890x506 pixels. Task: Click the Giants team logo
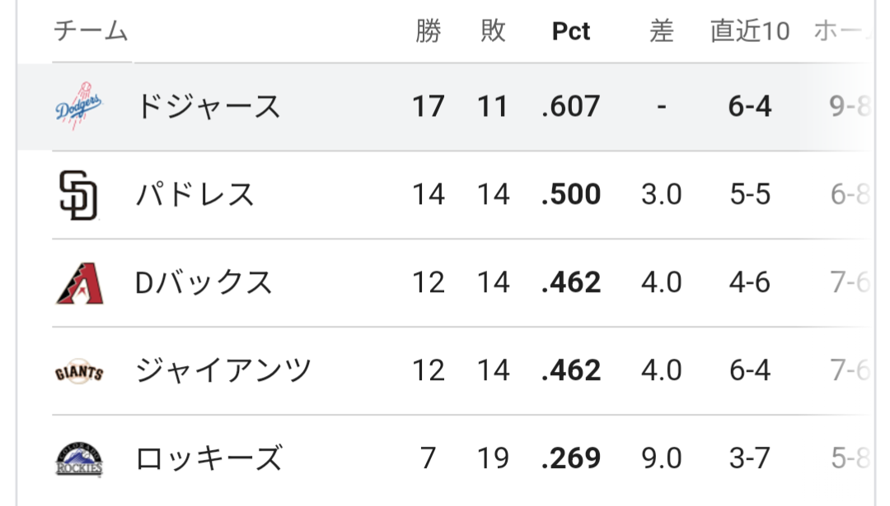point(79,371)
